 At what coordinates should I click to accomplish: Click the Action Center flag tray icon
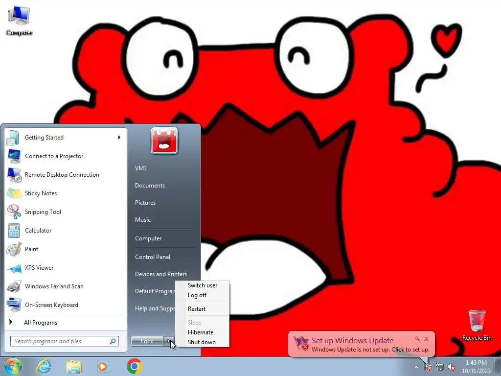tap(428, 367)
